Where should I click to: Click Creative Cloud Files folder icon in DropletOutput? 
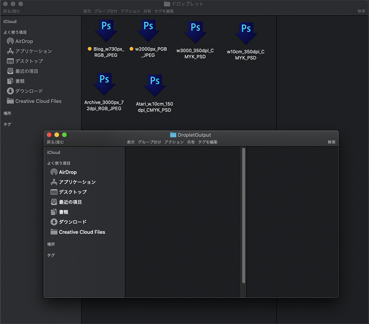[x=54, y=232]
